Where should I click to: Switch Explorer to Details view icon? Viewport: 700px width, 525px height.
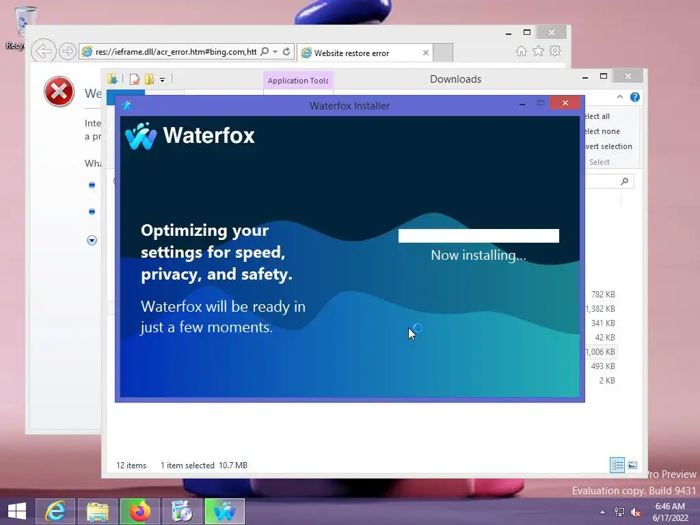coord(617,465)
